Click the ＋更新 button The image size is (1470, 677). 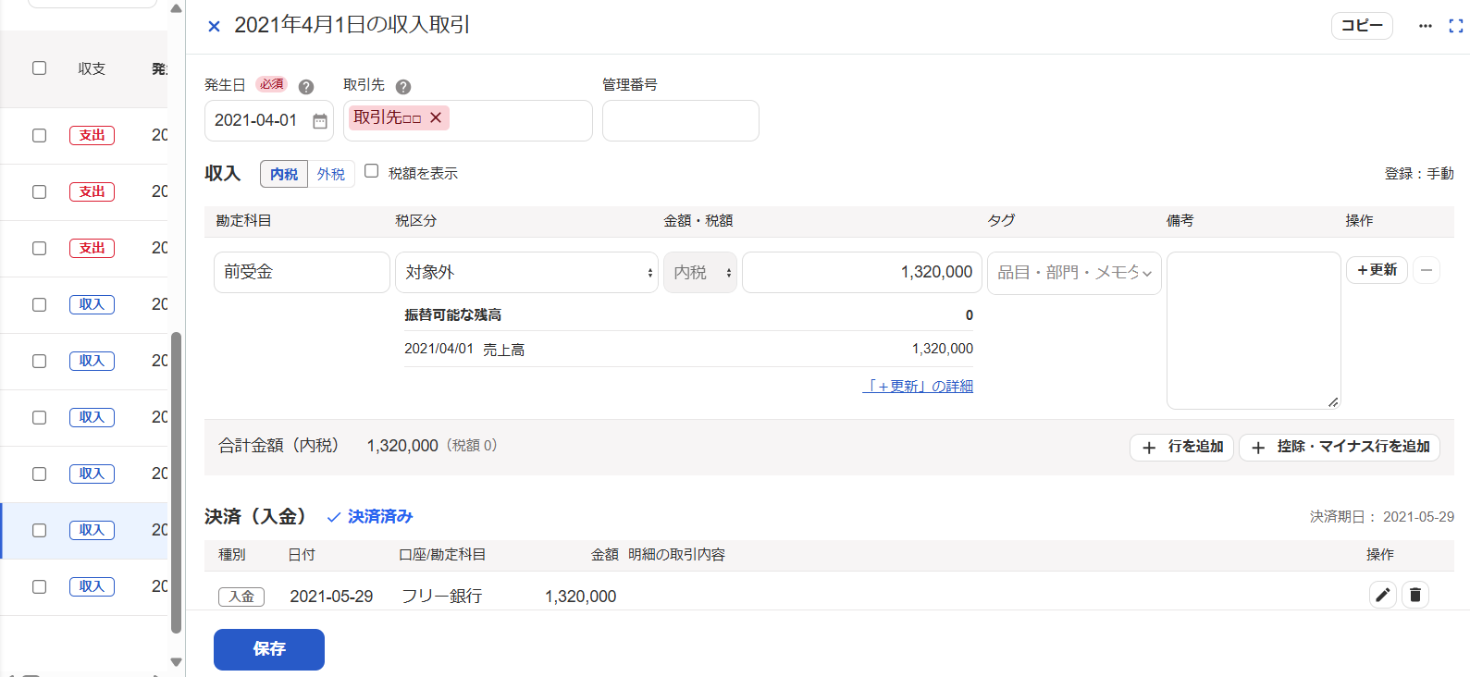point(1377,270)
